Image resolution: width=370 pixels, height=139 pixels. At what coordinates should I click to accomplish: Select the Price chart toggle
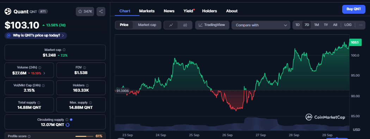tap(124, 25)
